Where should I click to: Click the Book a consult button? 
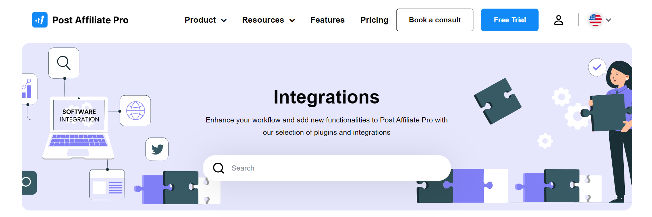click(x=435, y=20)
